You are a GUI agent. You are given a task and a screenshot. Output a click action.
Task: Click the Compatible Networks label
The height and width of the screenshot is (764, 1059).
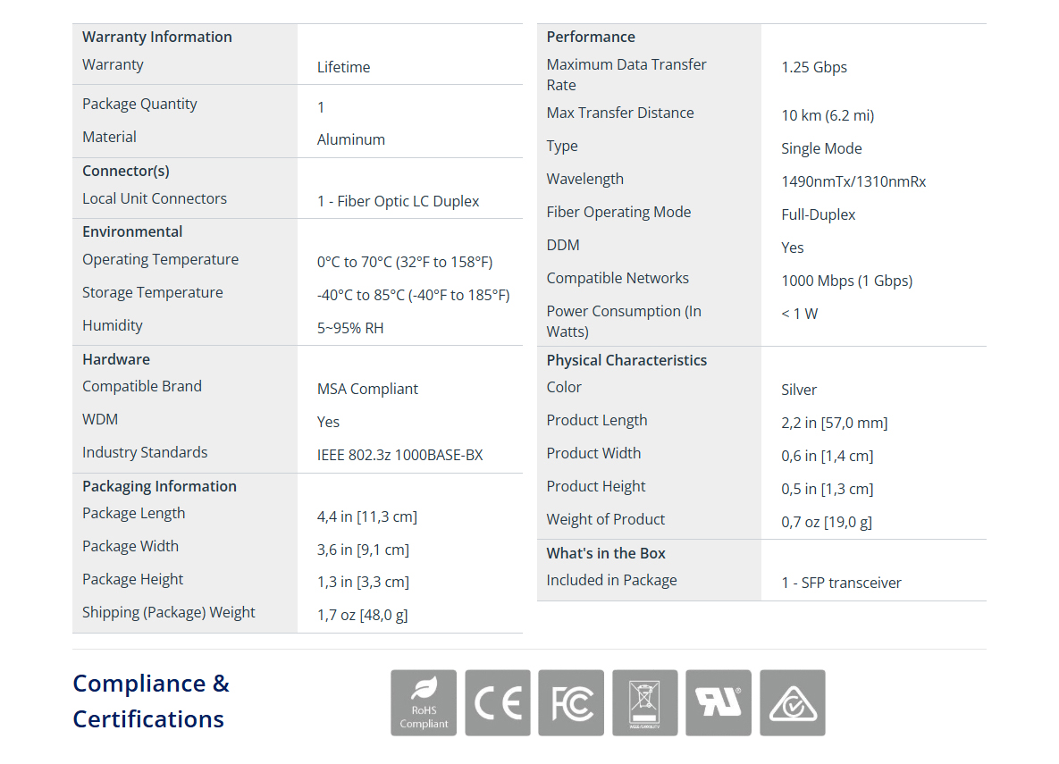pos(618,278)
